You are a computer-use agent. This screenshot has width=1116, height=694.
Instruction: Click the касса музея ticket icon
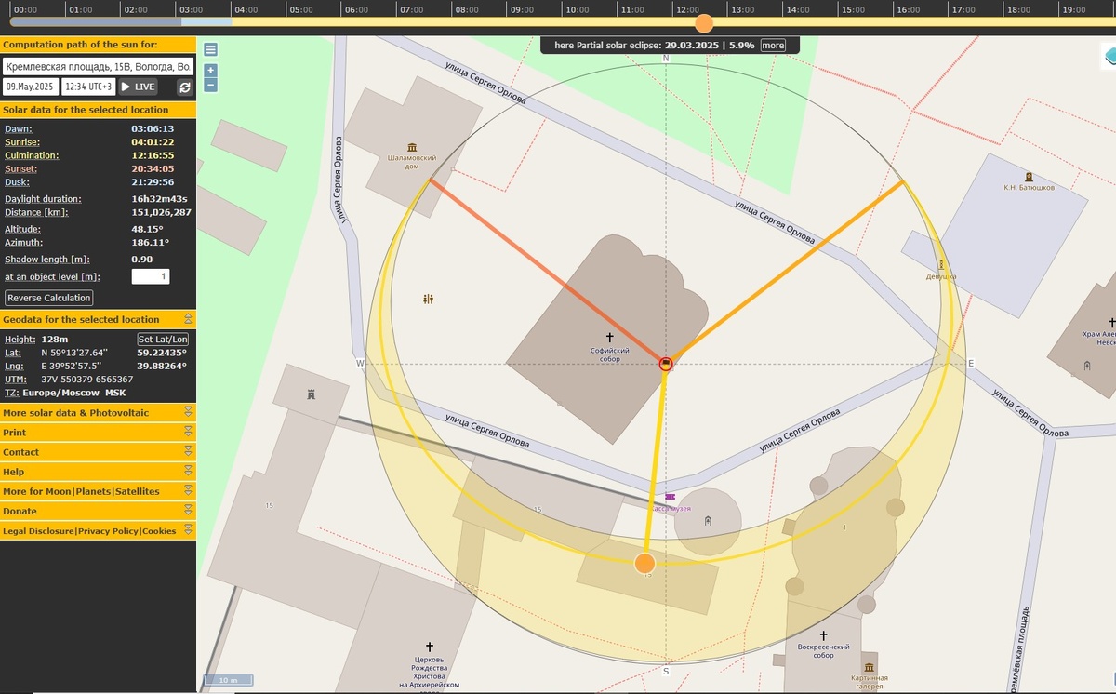(670, 498)
